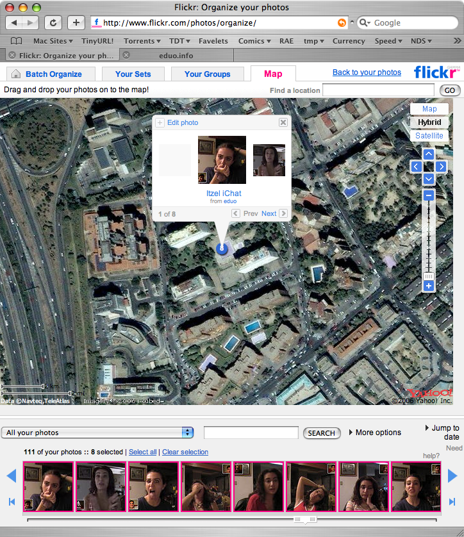Open the NDS bookmarks folder
This screenshot has width=464, height=537.
tap(421, 41)
